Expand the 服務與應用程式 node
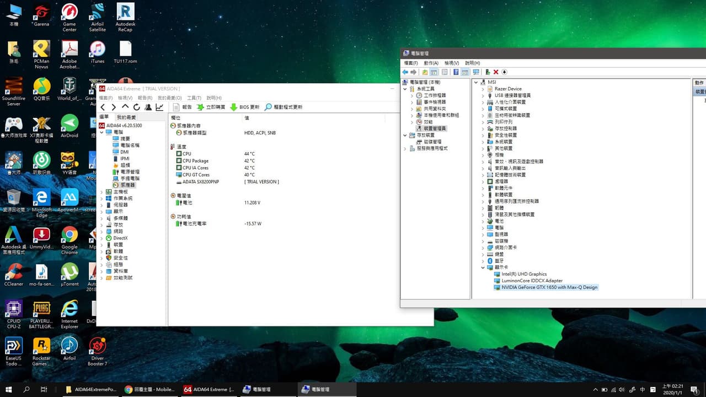706x397 pixels. click(x=406, y=148)
